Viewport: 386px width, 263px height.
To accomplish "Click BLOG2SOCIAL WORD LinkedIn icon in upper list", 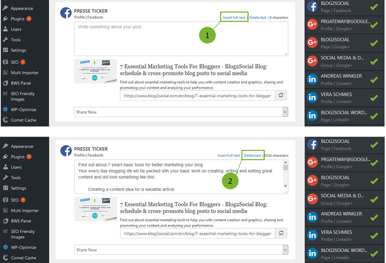I will (312, 115).
